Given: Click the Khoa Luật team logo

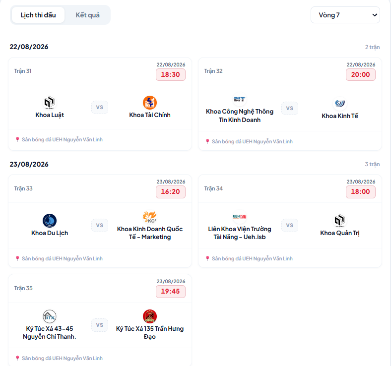Looking at the screenshot, I should click(50, 102).
